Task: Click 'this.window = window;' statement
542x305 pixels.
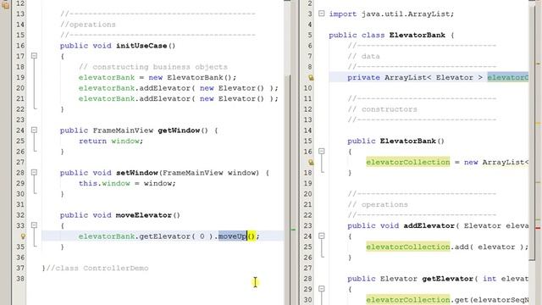Action: 127,183
